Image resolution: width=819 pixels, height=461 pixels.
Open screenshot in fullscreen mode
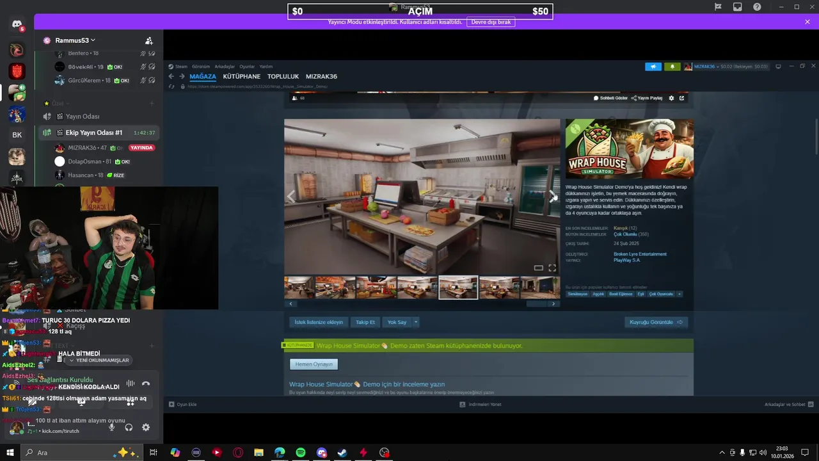552,268
